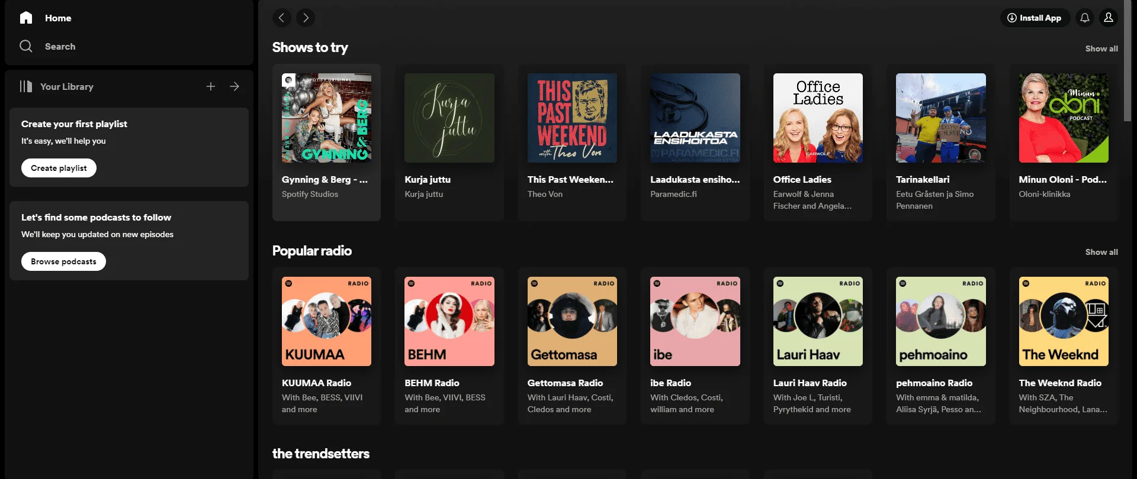Viewport: 1137px width, 479px height.
Task: Click the Your Library label
Action: click(x=66, y=86)
